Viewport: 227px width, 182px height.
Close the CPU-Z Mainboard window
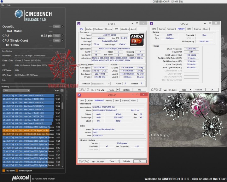(144, 94)
